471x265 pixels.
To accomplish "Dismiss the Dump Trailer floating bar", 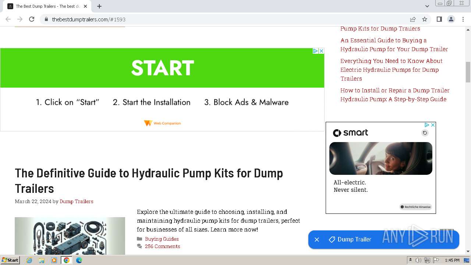I will [x=317, y=240].
